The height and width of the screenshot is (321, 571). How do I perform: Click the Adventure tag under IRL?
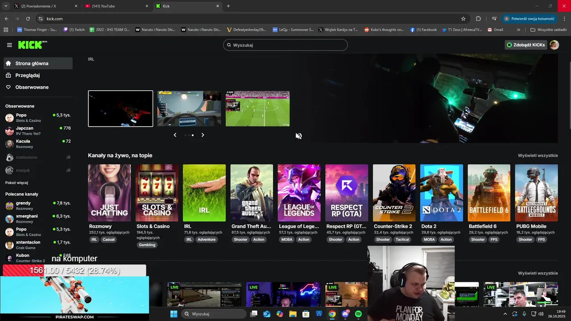[x=207, y=239]
